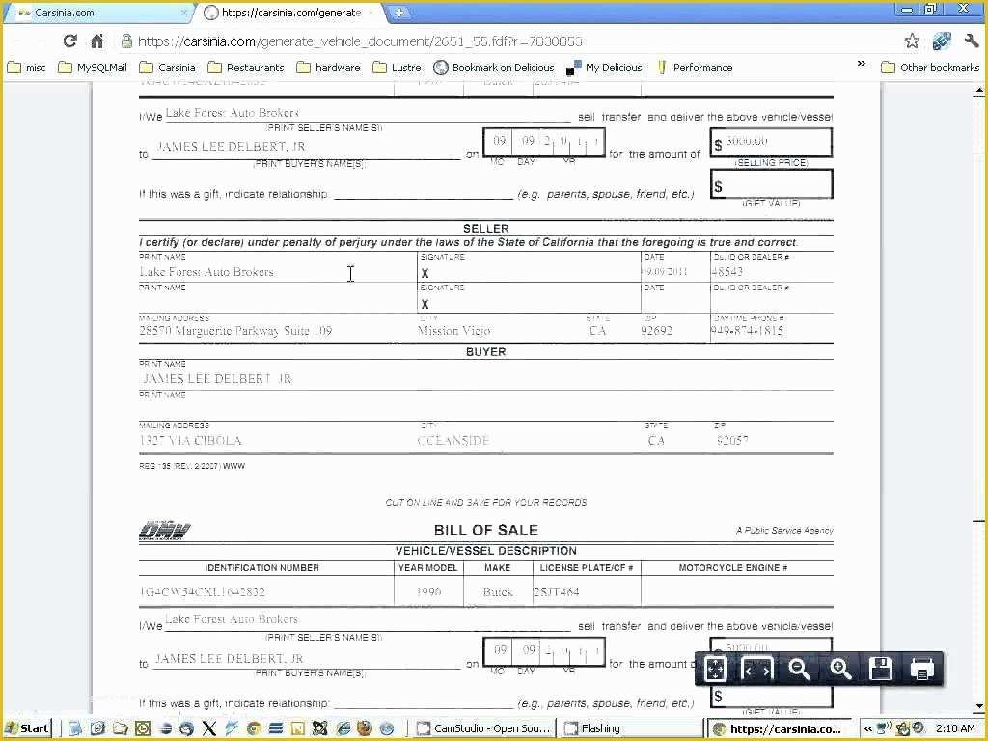Launch Firefox from Quick Launch
The width and height of the screenshot is (988, 741).
coord(364,728)
